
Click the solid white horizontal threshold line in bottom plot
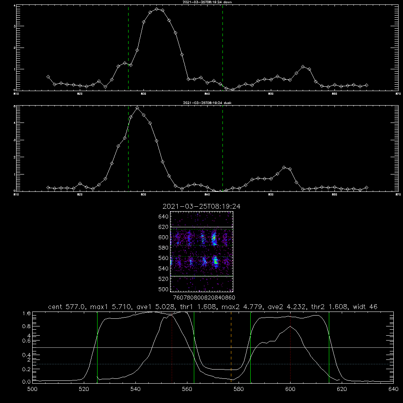[x=213, y=347]
